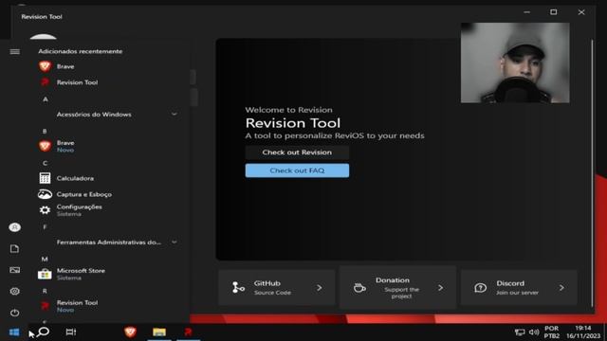Click the Revision Tool window scrollbar
This screenshot has width=607, height=341.
pos(592,172)
